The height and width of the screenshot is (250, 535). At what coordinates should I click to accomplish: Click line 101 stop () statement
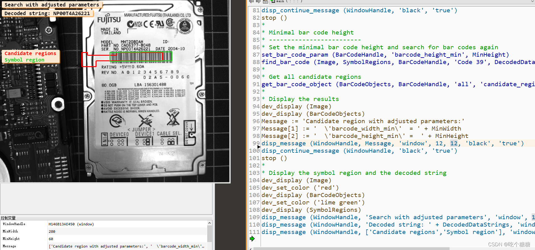(x=274, y=158)
